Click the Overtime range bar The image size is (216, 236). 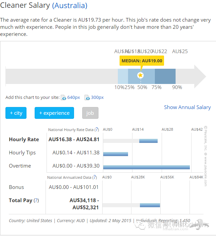pos(146,167)
